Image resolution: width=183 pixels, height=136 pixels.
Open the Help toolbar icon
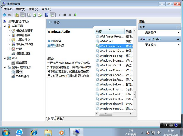(47, 15)
